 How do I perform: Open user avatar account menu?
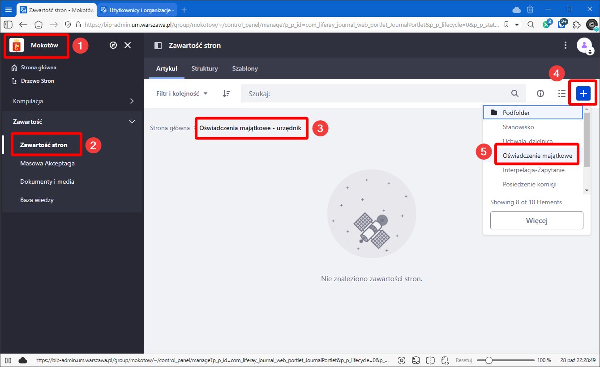click(584, 45)
